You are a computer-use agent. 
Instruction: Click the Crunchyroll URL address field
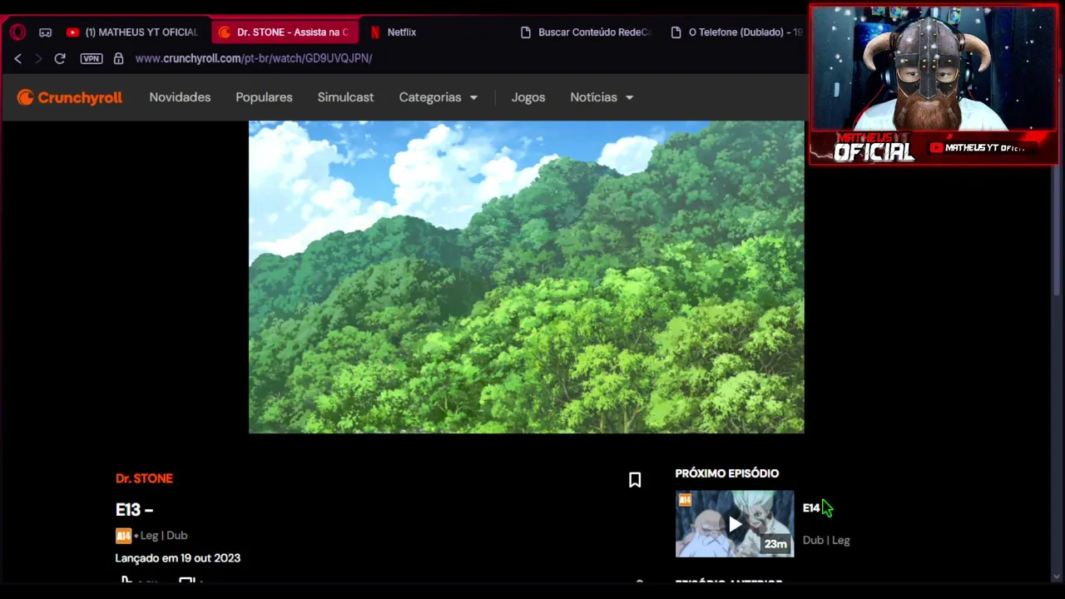click(x=253, y=58)
